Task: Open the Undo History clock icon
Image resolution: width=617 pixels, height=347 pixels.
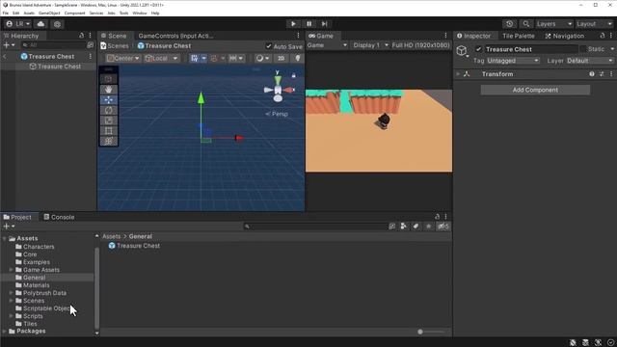Action: coord(510,24)
